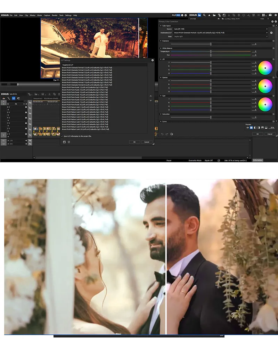Switch to the Sequence1 tab

click(38, 98)
